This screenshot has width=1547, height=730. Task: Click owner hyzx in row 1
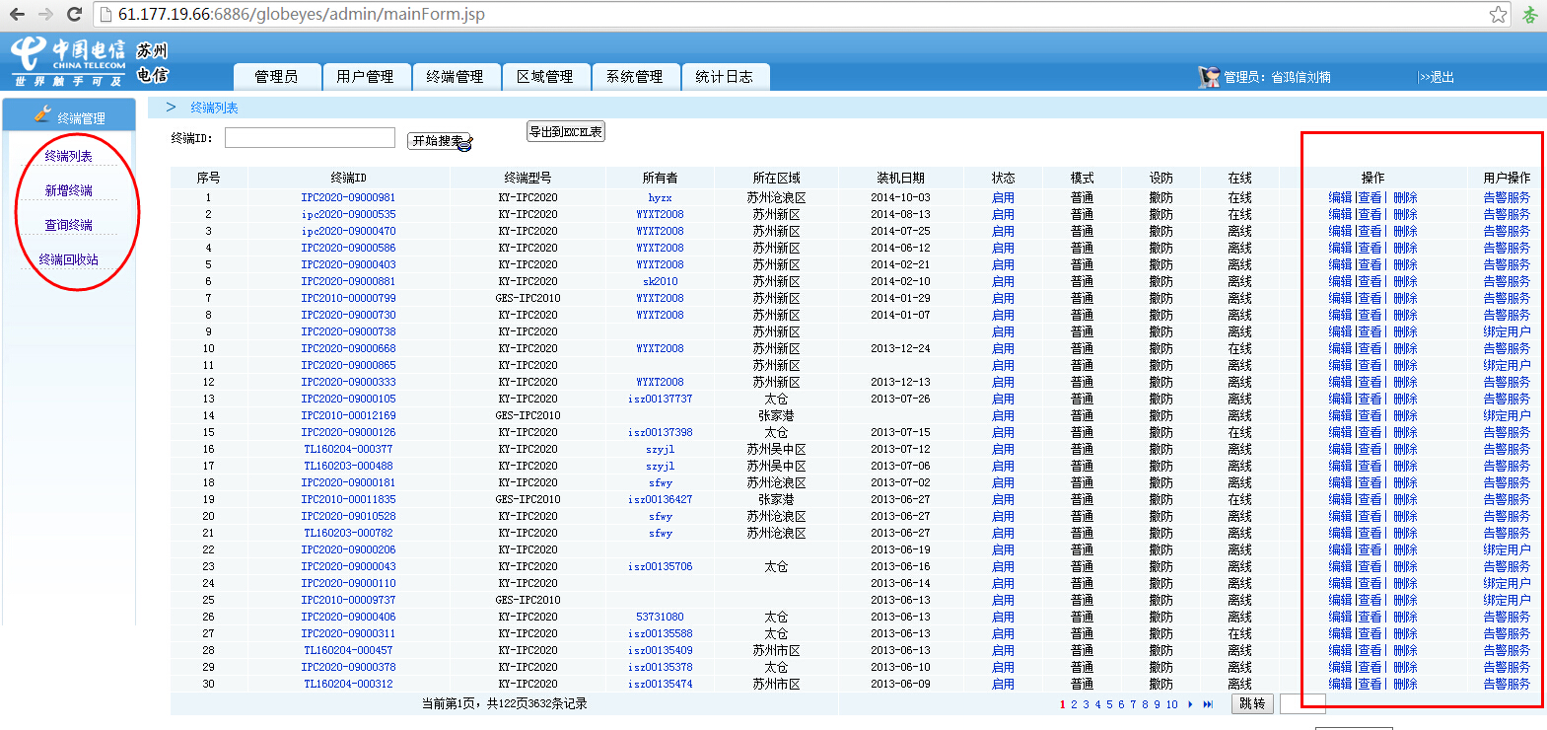[x=660, y=197]
